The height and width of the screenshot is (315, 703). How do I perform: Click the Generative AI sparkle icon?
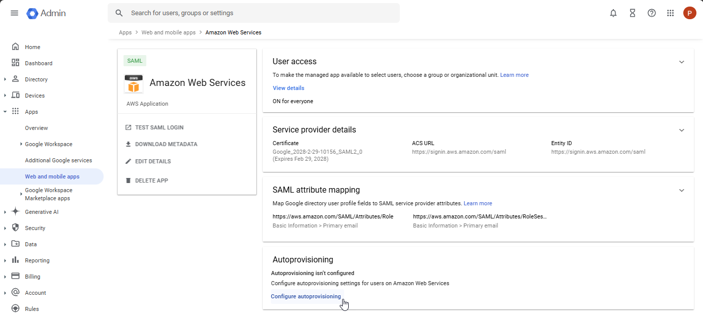tap(15, 212)
